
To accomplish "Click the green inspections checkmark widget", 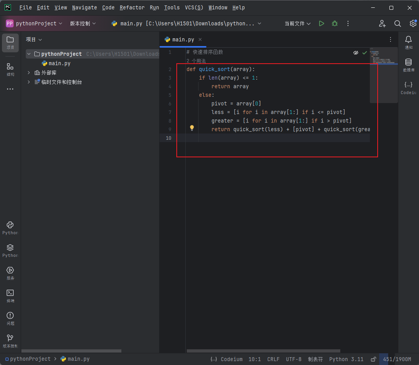I will [x=364, y=52].
